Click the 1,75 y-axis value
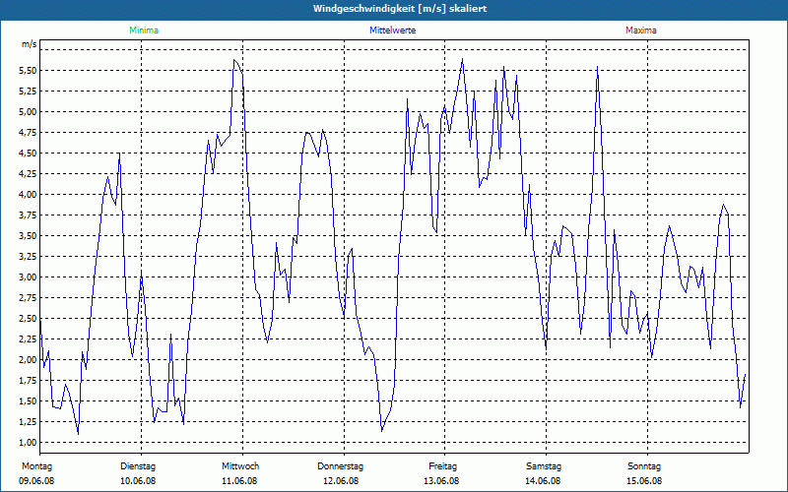 [29, 381]
